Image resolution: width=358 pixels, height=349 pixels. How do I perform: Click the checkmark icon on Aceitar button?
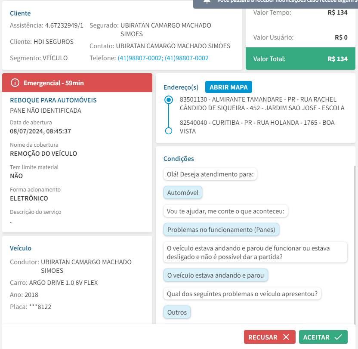pyautogui.click(x=338, y=337)
